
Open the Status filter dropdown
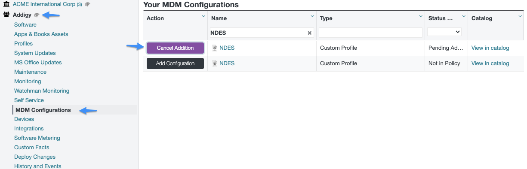pyautogui.click(x=444, y=32)
